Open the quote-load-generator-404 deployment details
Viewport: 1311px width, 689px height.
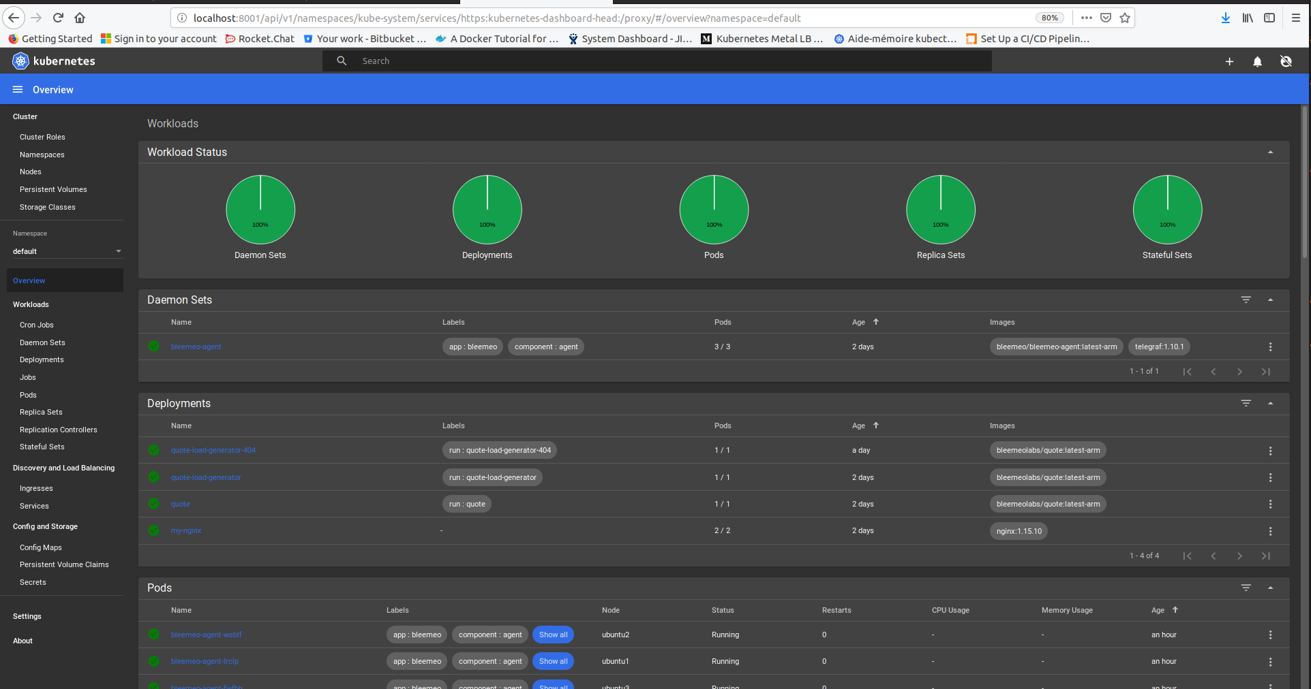[213, 450]
